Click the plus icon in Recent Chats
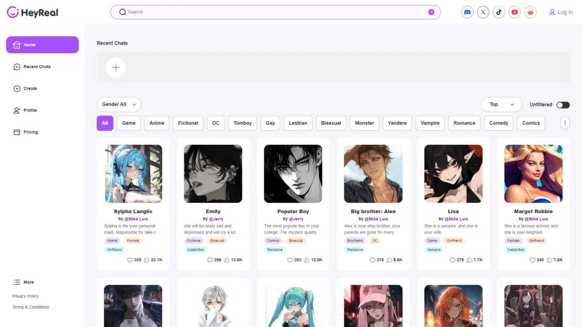The height and width of the screenshot is (327, 582). [116, 68]
